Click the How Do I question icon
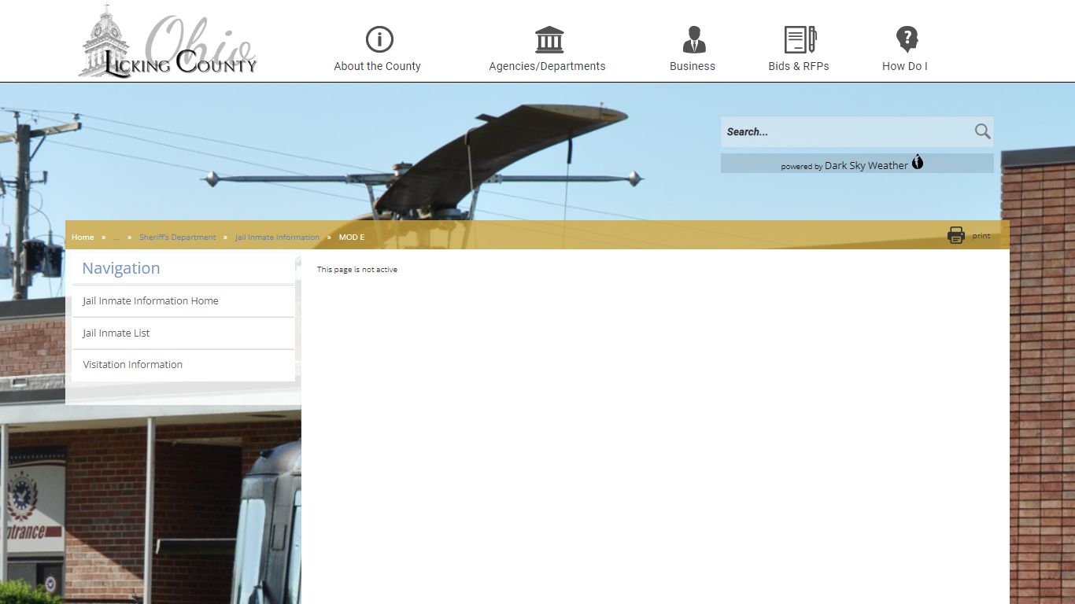 (907, 39)
